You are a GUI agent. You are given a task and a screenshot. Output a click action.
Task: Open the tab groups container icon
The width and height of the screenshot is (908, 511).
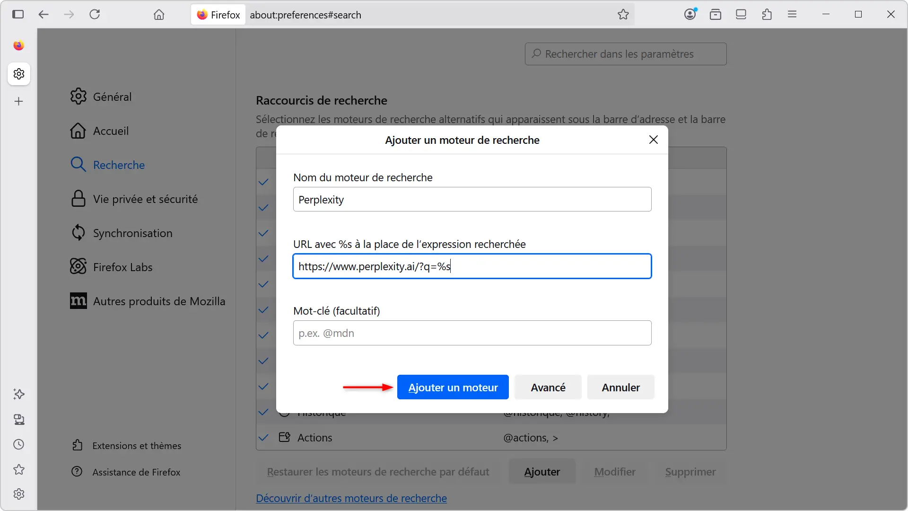point(716,14)
